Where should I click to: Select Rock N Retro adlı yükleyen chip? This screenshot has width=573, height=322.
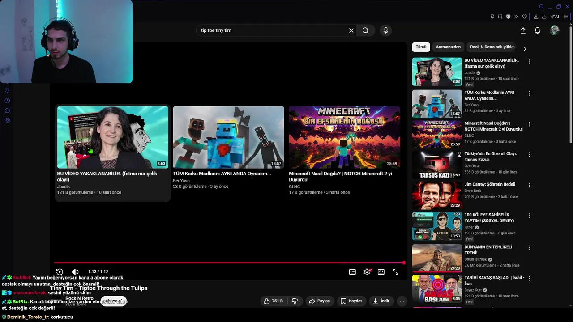(x=492, y=47)
